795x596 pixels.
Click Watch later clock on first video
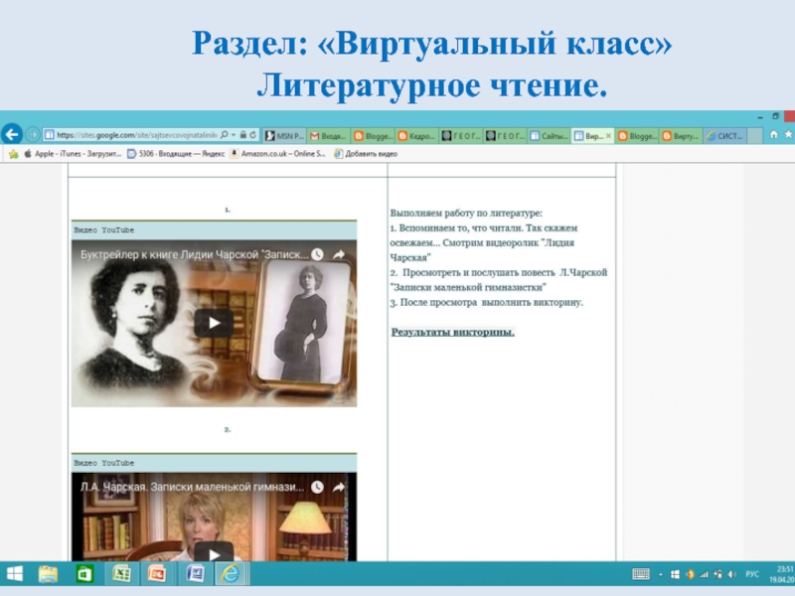click(317, 255)
